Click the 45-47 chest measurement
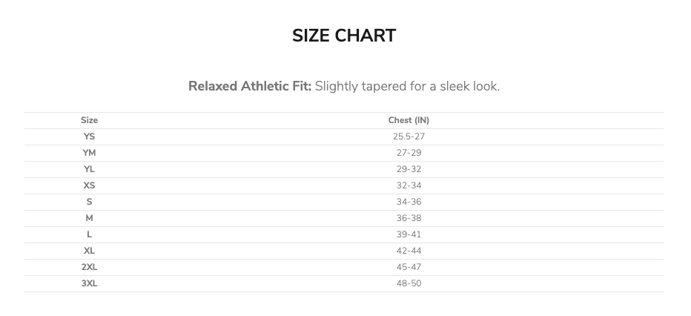The height and width of the screenshot is (316, 691). click(x=409, y=267)
